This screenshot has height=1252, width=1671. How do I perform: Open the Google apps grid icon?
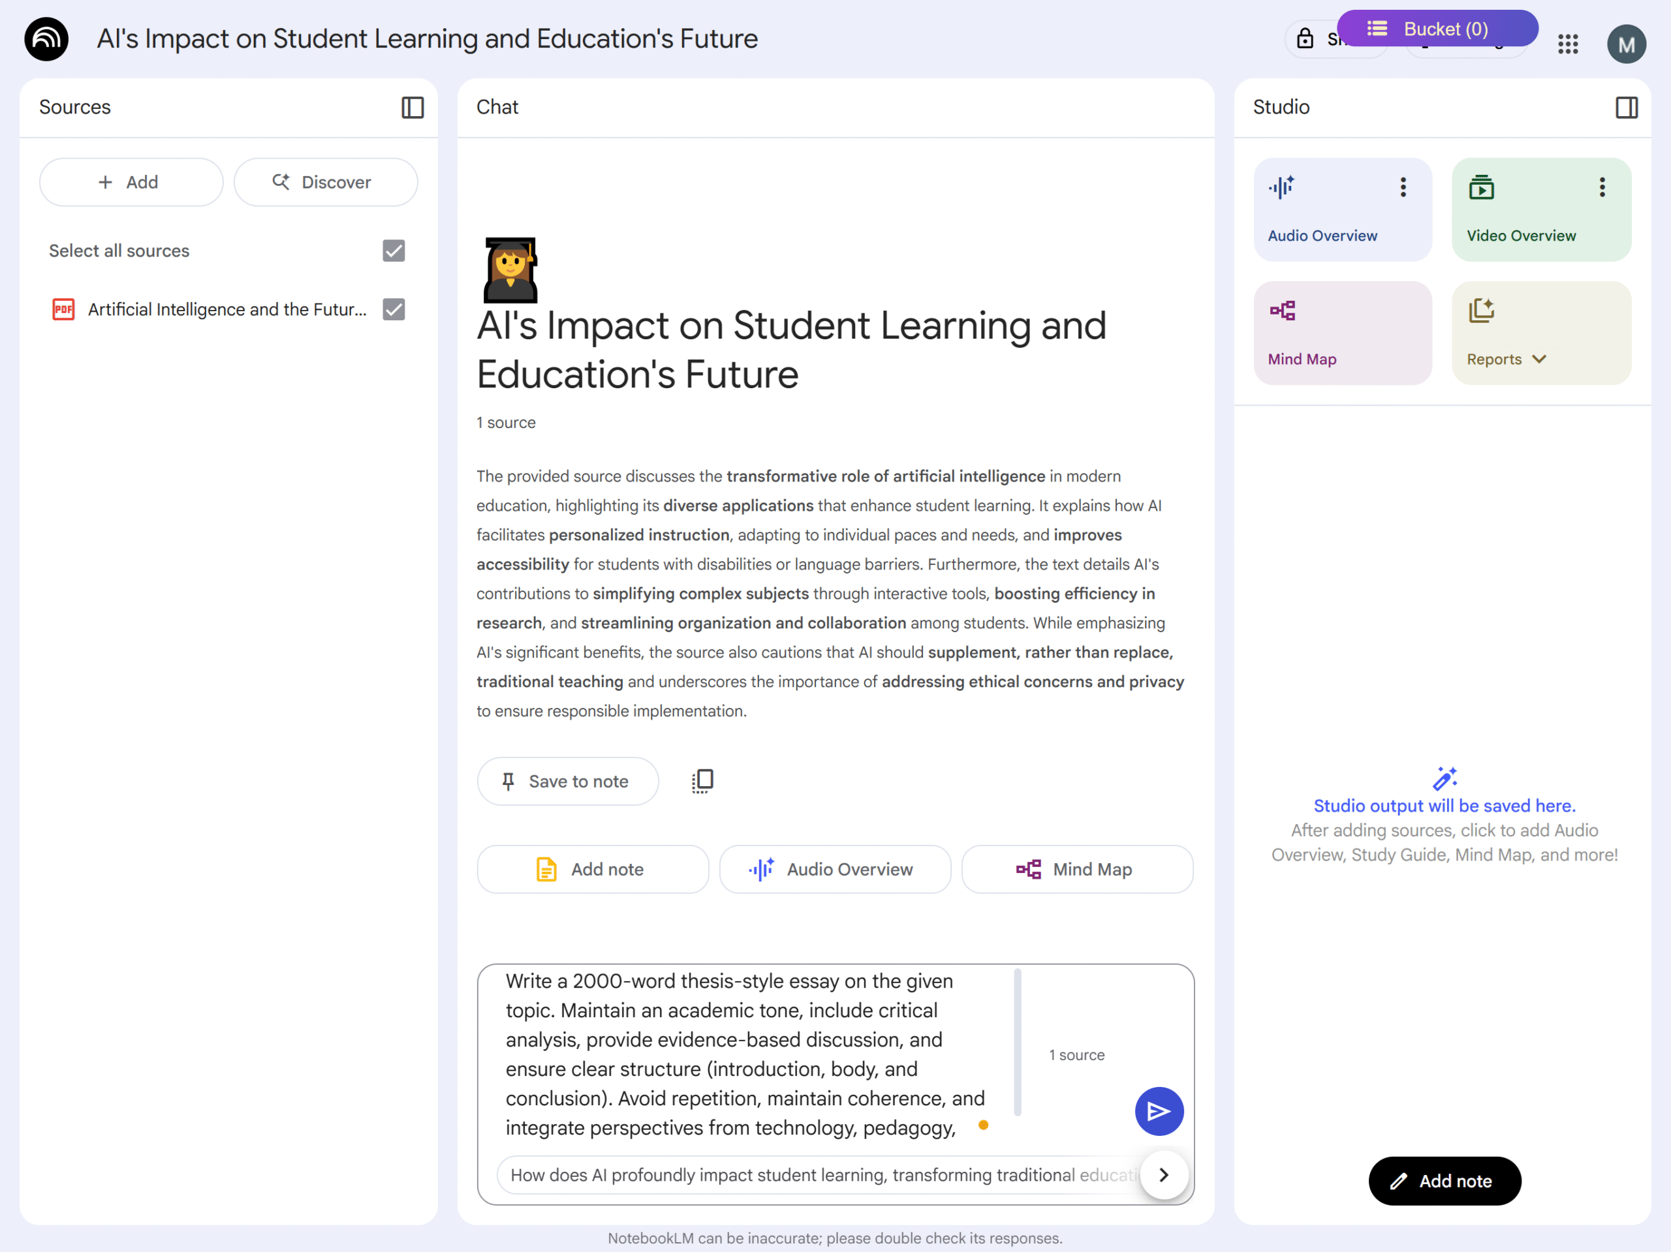1567,44
